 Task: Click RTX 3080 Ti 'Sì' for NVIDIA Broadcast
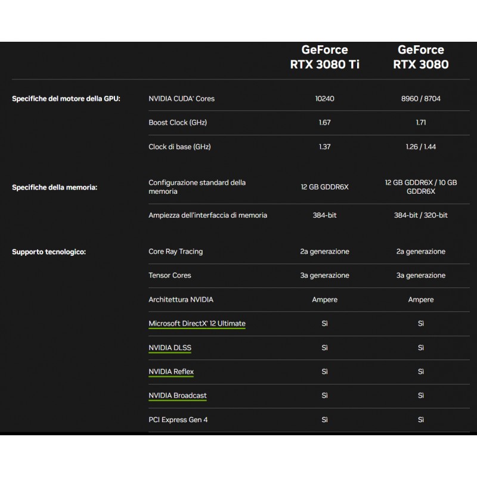click(x=324, y=396)
